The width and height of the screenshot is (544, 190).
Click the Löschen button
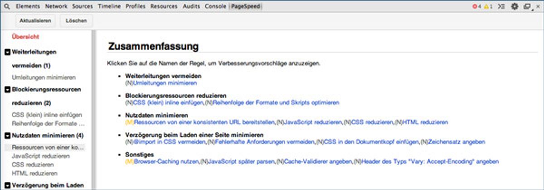76,21
